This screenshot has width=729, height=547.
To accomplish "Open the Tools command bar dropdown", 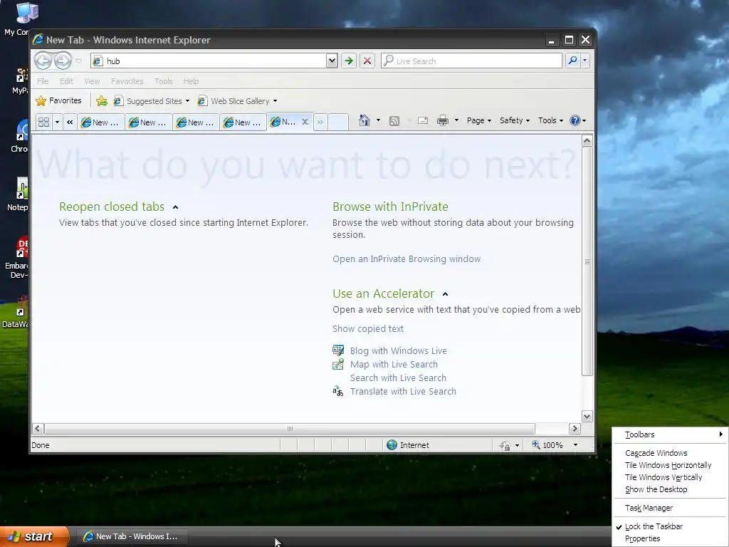I will point(550,120).
